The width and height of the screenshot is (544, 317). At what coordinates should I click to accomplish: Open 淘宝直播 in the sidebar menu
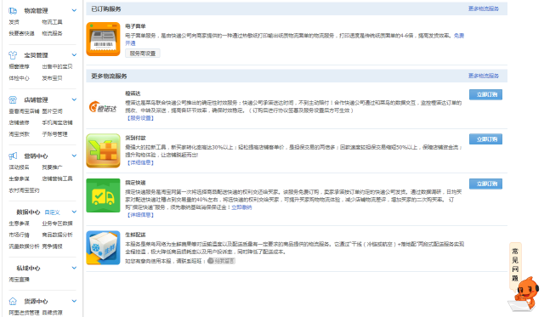19,280
